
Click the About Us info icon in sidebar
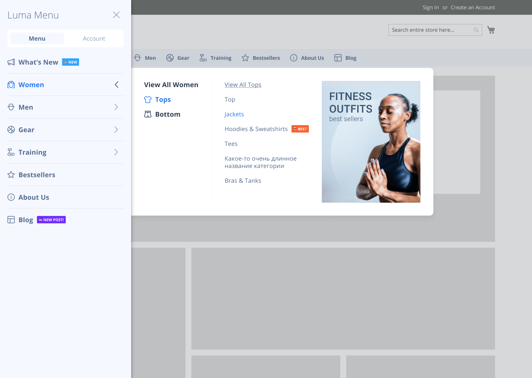[x=11, y=197]
